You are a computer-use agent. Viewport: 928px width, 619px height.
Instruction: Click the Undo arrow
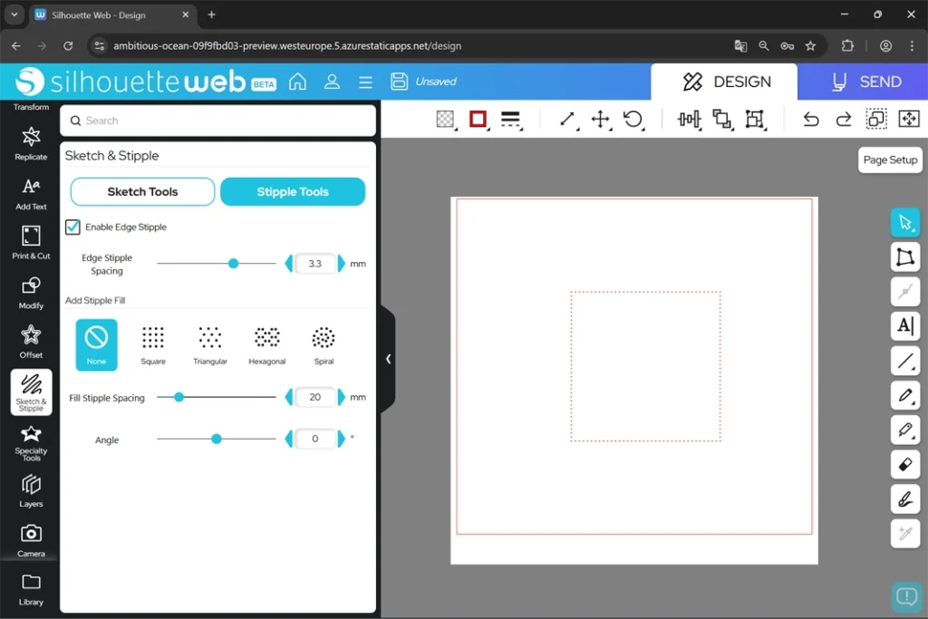coord(811,120)
